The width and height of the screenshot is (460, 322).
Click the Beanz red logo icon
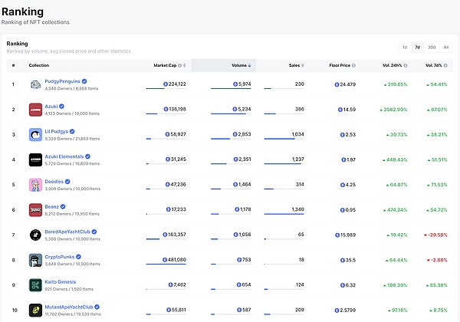[35, 210]
